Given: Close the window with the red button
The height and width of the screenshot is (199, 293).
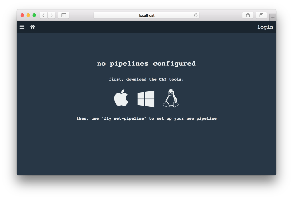Looking at the screenshot, I should (x=22, y=15).
